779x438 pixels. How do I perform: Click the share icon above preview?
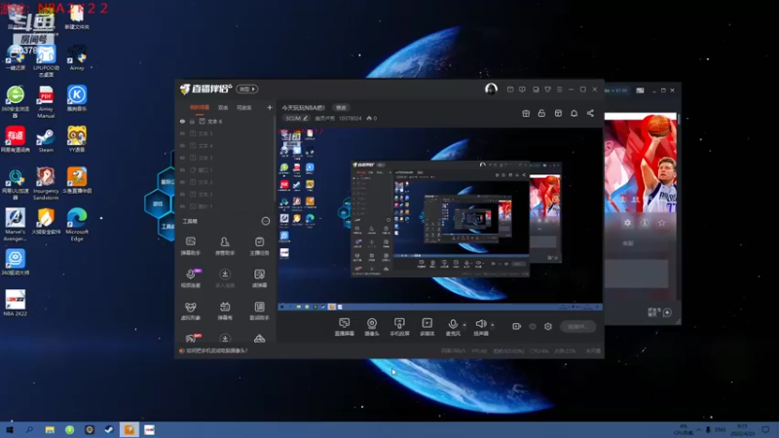590,113
